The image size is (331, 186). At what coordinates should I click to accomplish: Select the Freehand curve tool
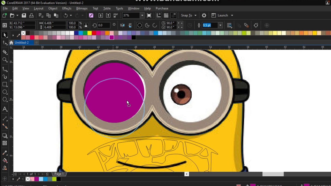click(5, 69)
